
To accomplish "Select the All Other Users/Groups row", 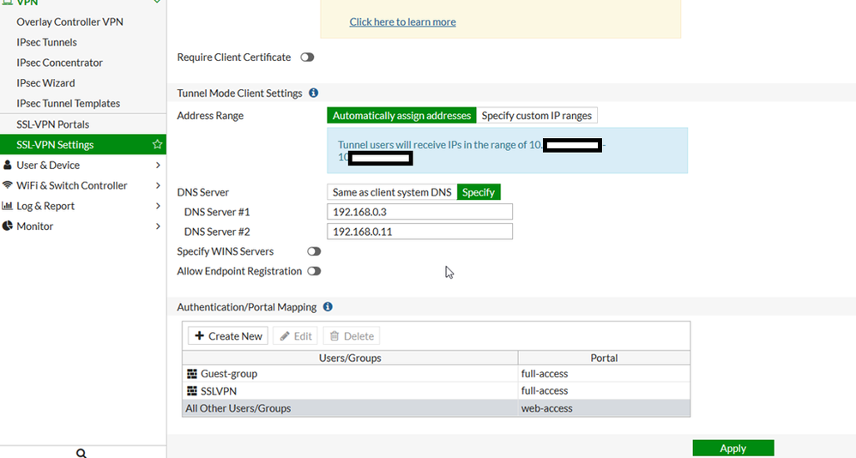I will pyautogui.click(x=437, y=408).
